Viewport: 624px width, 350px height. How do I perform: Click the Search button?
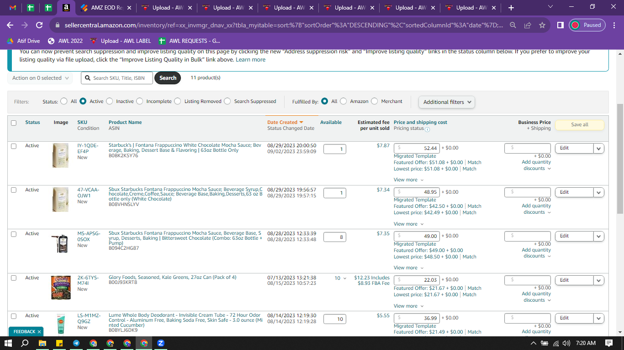click(x=168, y=78)
